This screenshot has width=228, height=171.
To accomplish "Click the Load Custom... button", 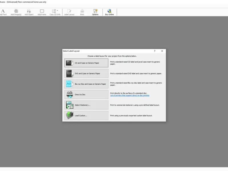I will (86, 115).
